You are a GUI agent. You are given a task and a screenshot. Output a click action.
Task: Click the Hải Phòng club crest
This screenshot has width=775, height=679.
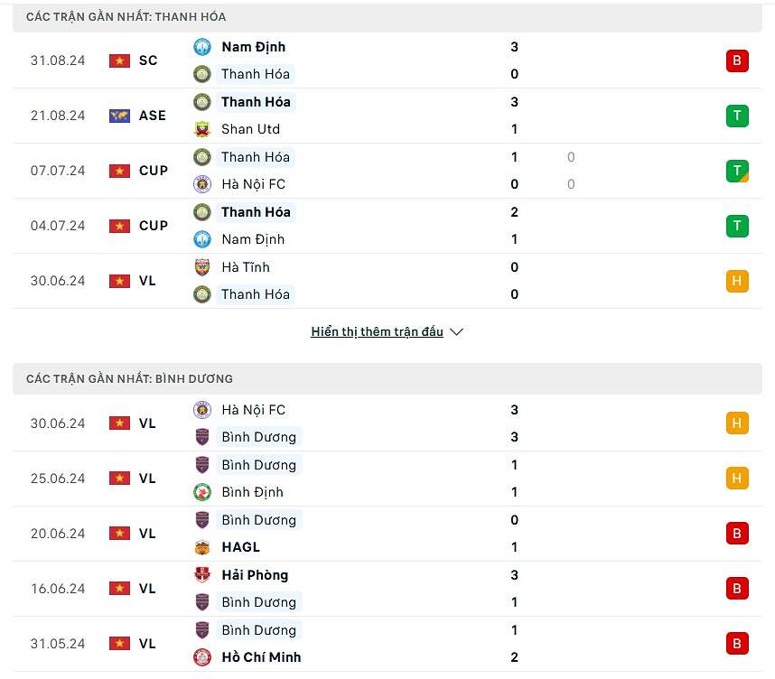(x=201, y=575)
